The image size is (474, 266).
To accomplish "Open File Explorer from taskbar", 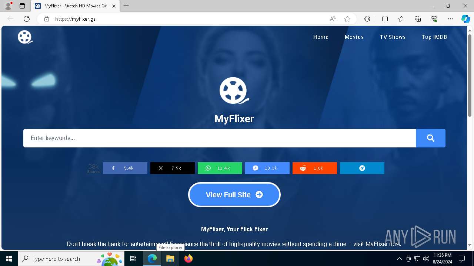I will point(170,259).
